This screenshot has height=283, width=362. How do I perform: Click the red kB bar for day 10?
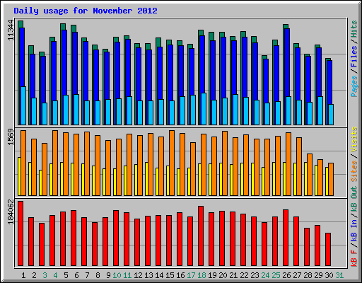point(116,238)
